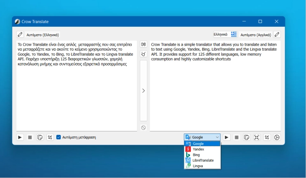The width and height of the screenshot is (306, 178).
Task: Open the settings gear icon
Action: pyautogui.click(x=277, y=137)
